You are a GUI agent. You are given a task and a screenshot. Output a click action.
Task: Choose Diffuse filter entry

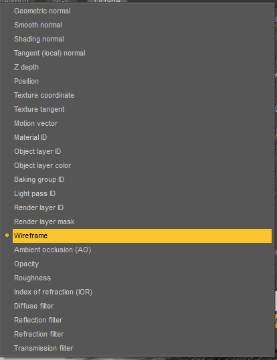(x=142, y=306)
